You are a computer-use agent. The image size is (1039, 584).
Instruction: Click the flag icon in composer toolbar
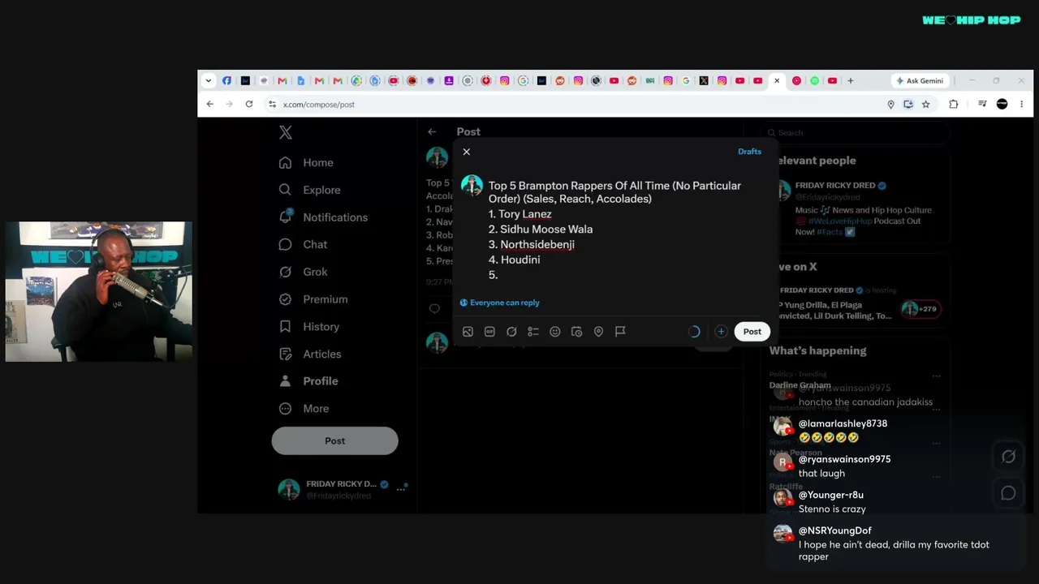coord(620,332)
